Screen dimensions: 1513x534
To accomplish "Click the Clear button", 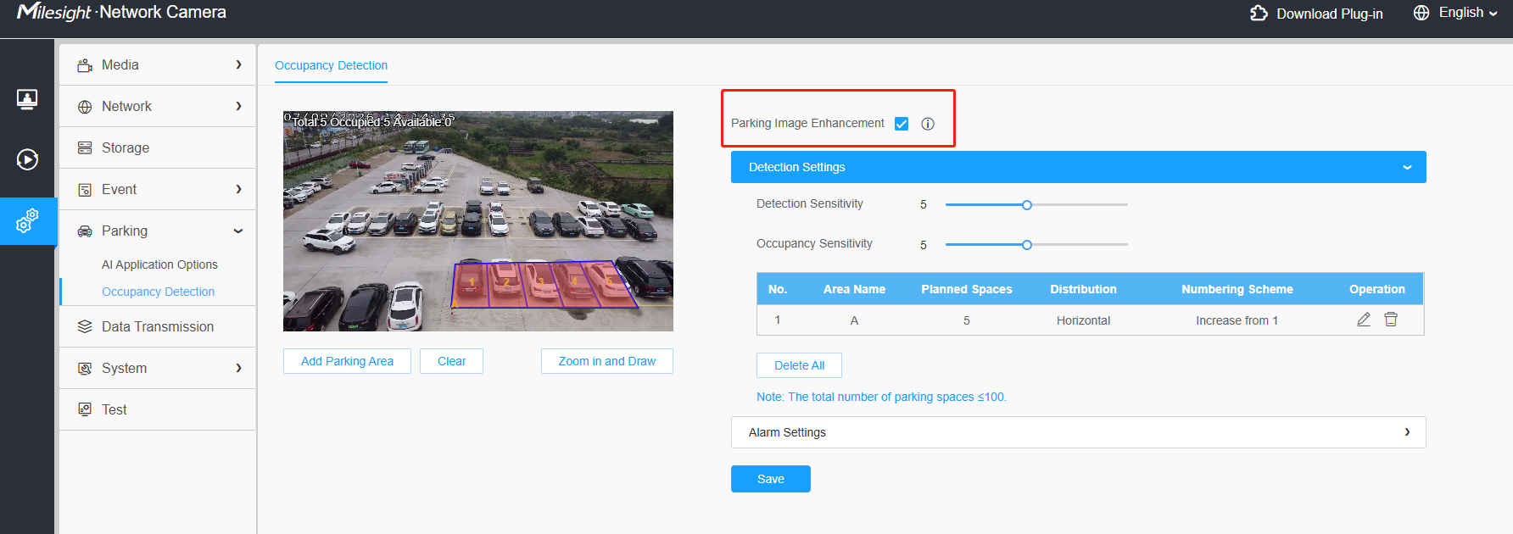I will (x=451, y=361).
